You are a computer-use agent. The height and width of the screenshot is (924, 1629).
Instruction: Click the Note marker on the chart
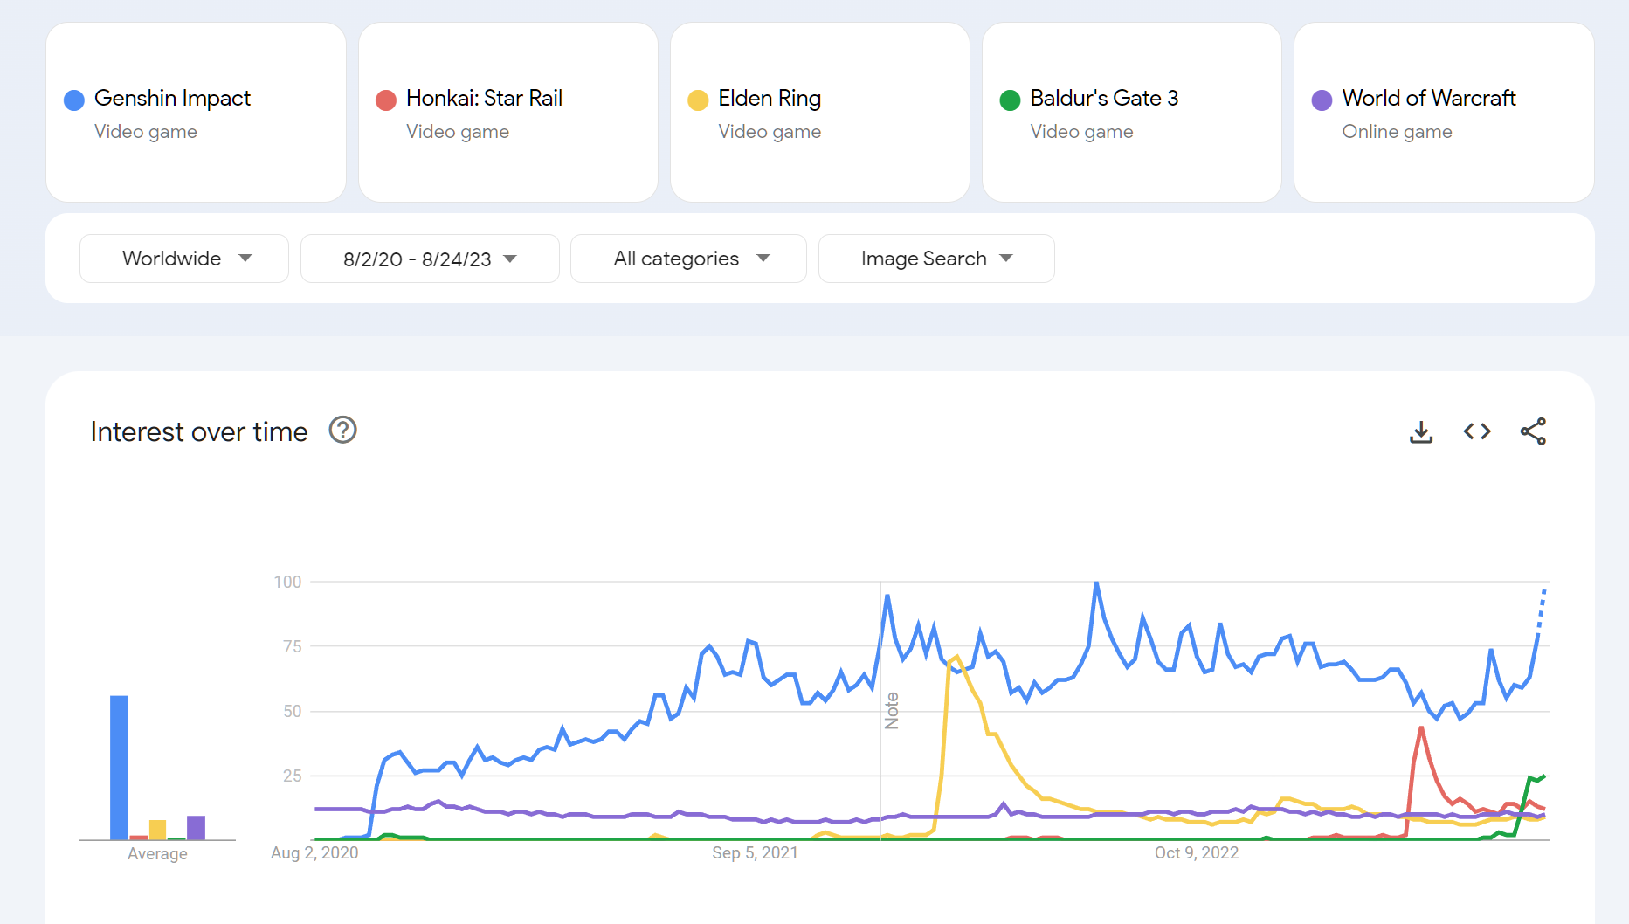[x=891, y=710]
